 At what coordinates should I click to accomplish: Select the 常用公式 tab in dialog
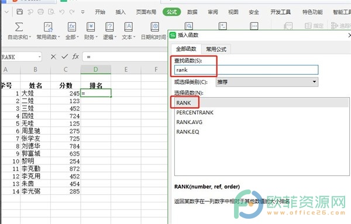click(x=216, y=49)
